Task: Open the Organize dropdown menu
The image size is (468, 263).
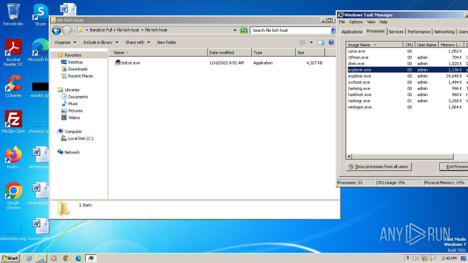Action: pyautogui.click(x=65, y=42)
